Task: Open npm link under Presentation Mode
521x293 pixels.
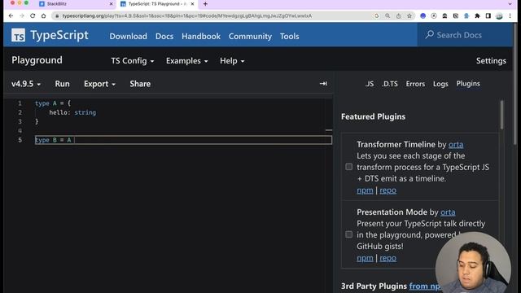Action: pos(365,258)
